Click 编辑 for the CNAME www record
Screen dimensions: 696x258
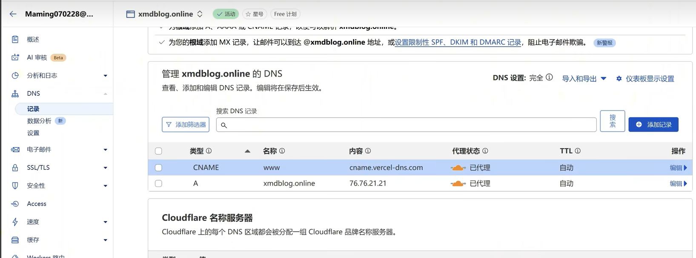point(678,168)
